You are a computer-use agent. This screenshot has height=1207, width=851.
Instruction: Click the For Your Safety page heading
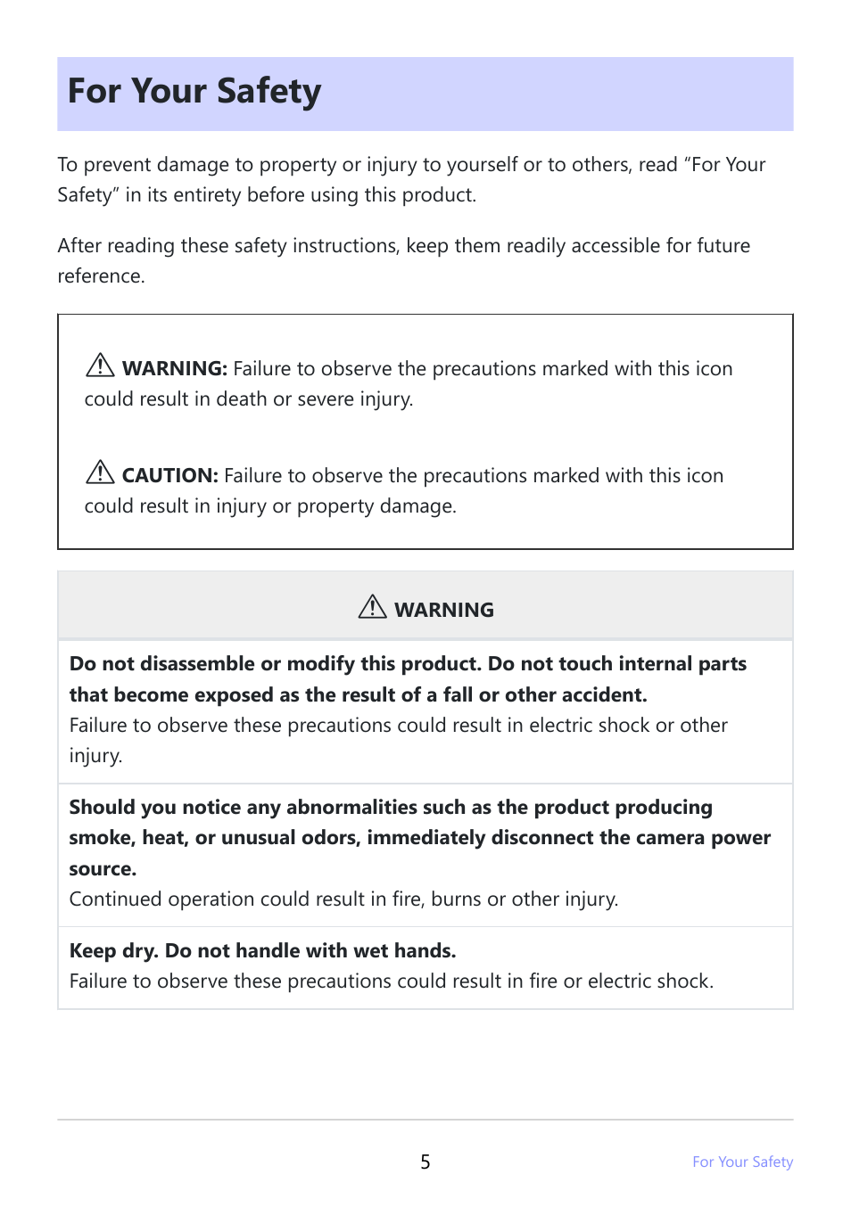[x=194, y=92]
